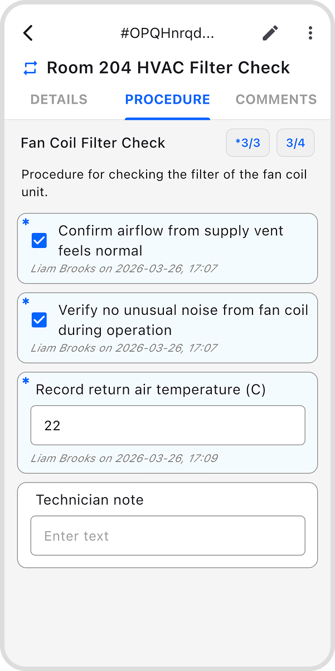Open the COMMENTS tab

(276, 99)
